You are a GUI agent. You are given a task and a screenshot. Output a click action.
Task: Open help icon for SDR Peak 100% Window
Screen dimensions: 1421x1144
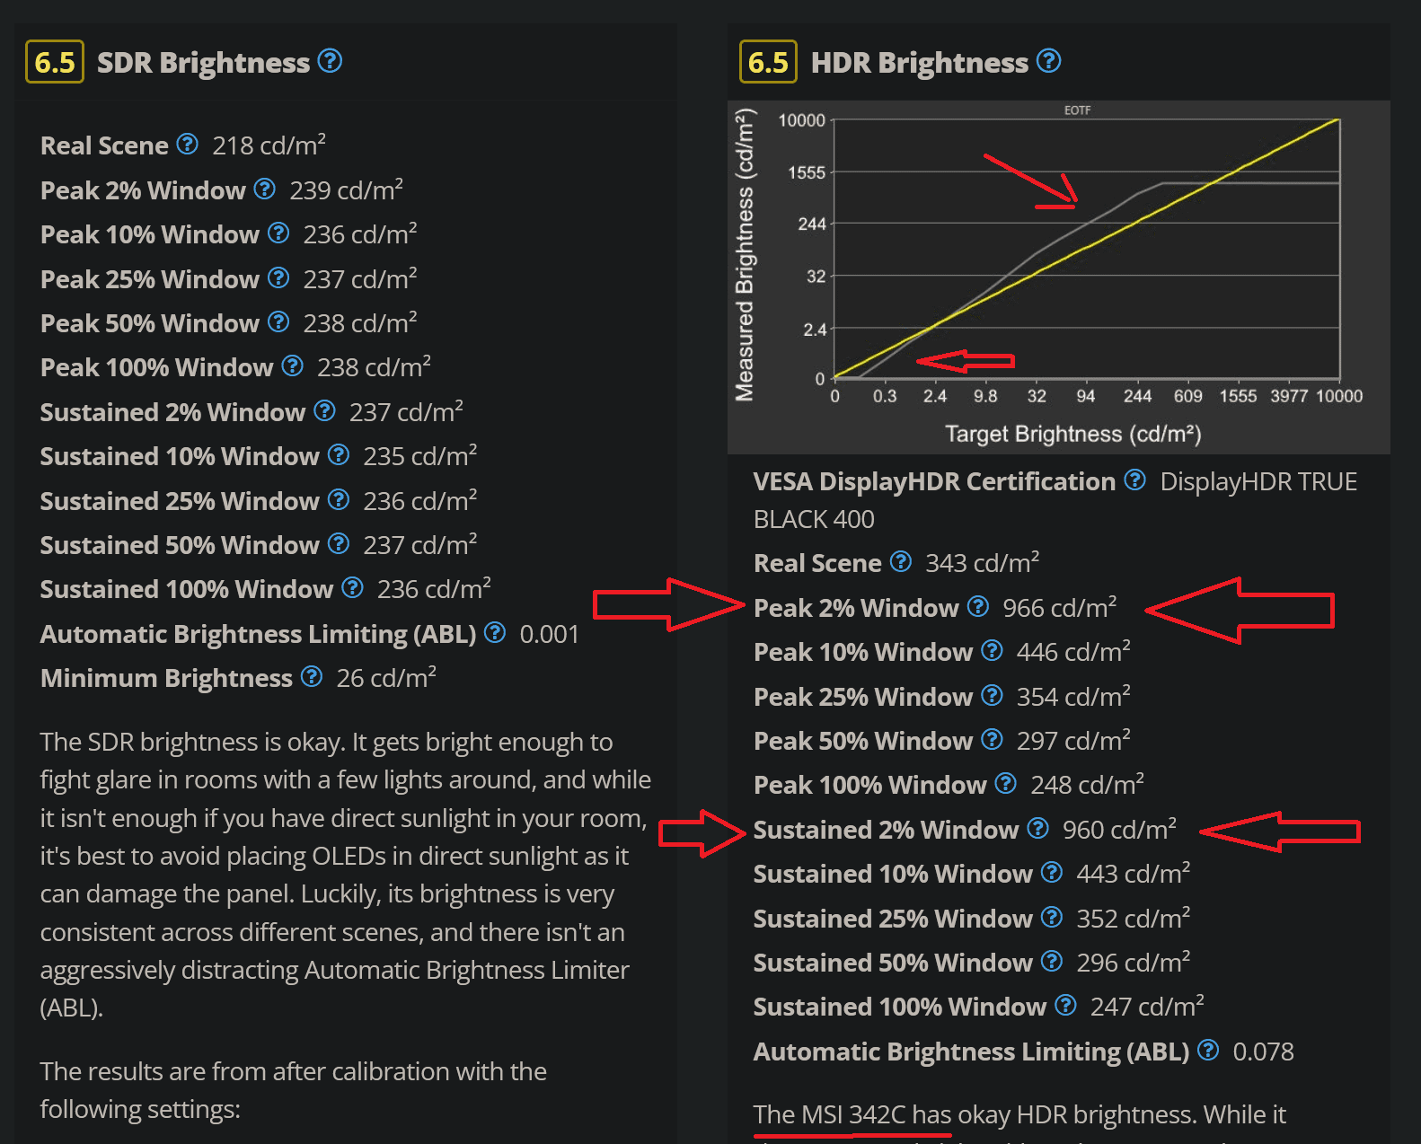tap(292, 365)
